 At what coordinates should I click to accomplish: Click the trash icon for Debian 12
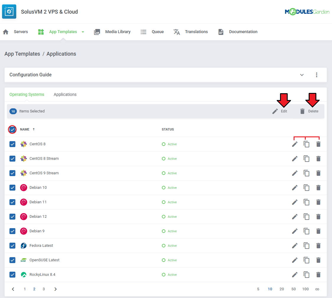(318, 217)
